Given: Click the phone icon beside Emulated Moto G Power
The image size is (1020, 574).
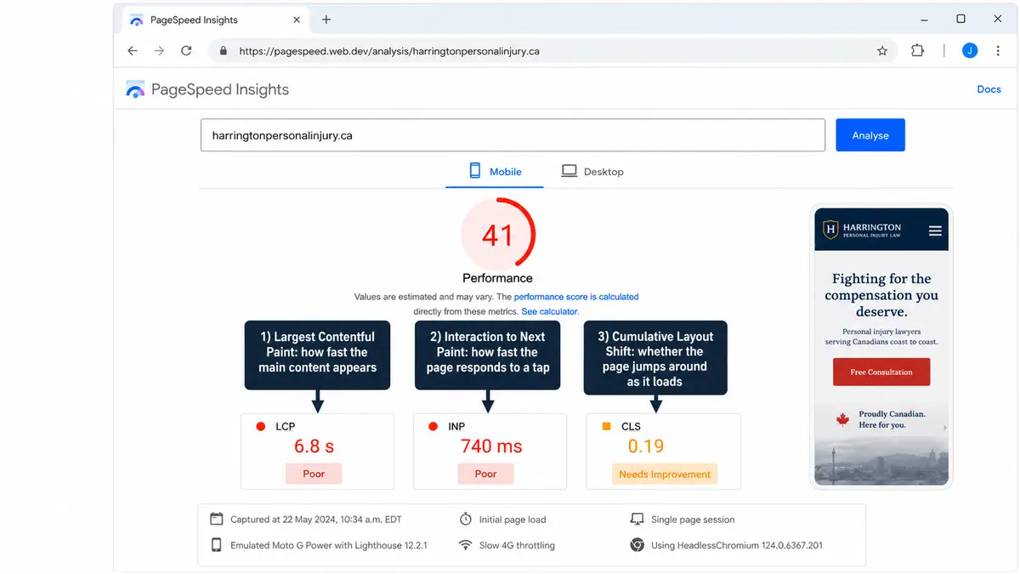Looking at the screenshot, I should 216,545.
